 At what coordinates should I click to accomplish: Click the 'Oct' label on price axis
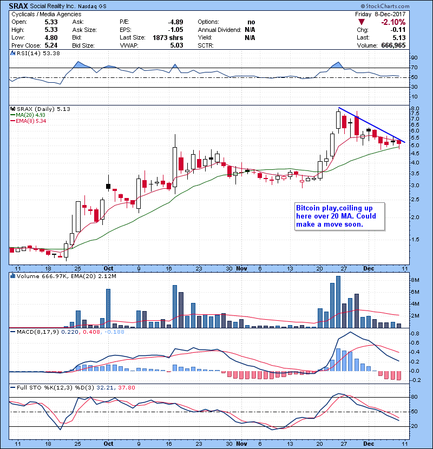(108, 269)
